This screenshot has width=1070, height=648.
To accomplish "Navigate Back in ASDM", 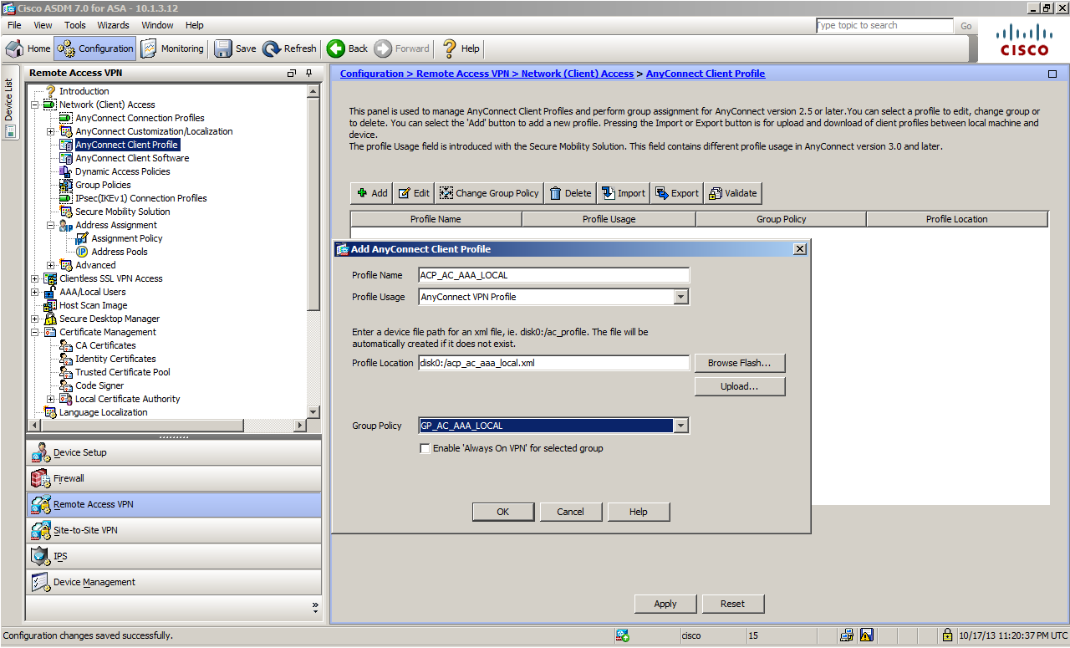I will tap(348, 48).
